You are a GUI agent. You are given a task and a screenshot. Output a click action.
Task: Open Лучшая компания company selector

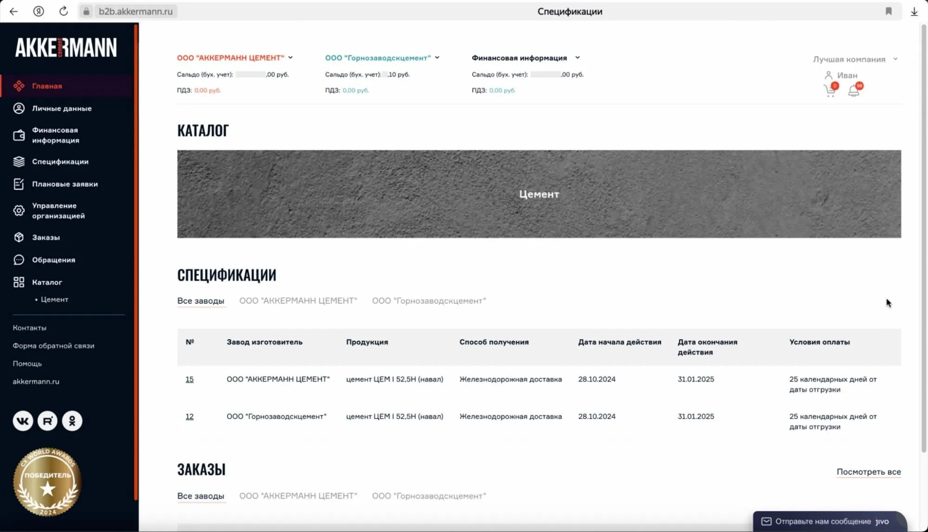(855, 59)
